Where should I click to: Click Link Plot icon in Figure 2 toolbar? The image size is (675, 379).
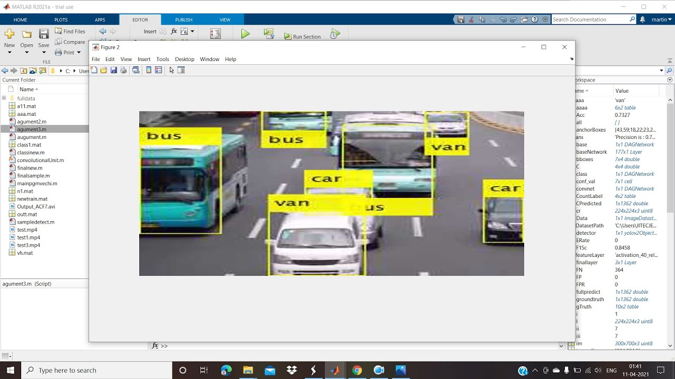click(136, 70)
